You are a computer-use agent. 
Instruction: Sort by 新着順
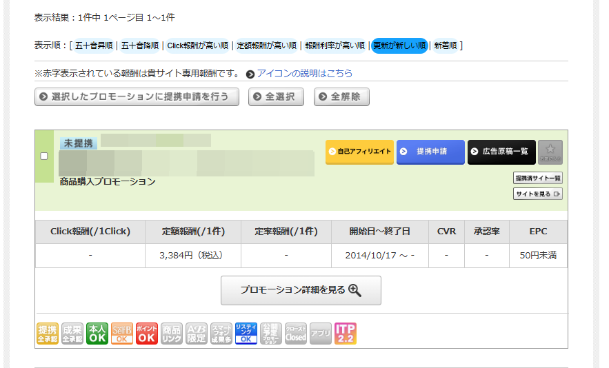[x=446, y=46]
